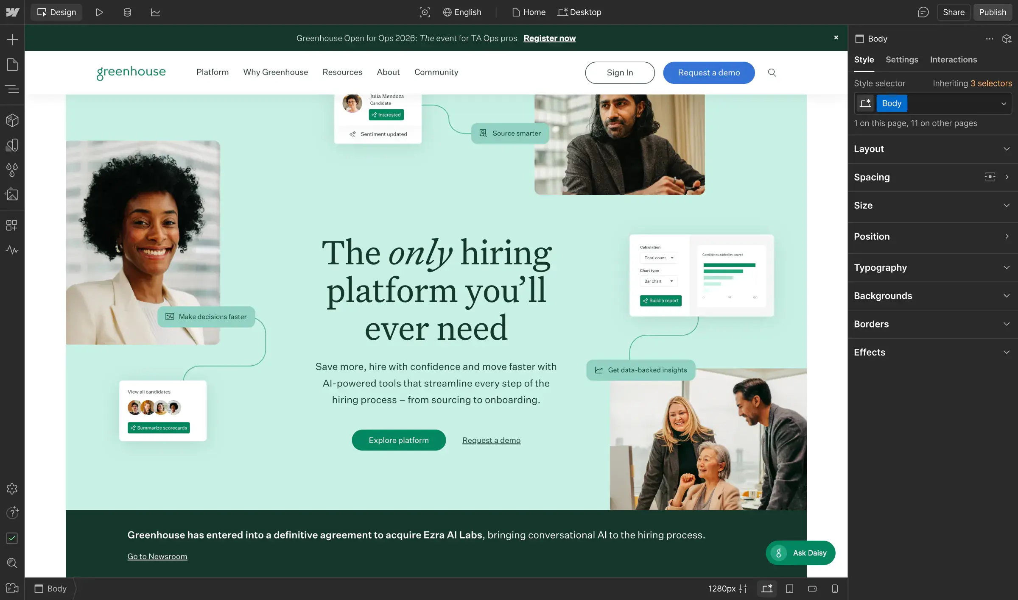Select the Desktop base breakpoint in bottom bar

(767, 589)
